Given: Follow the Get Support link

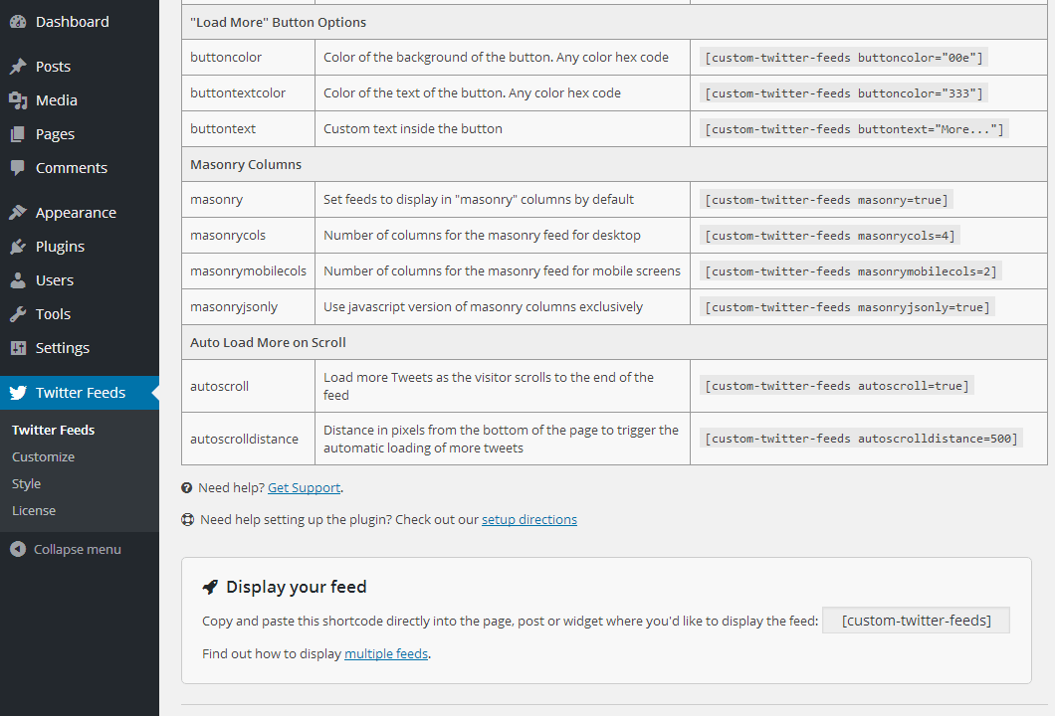Looking at the screenshot, I should (x=304, y=487).
